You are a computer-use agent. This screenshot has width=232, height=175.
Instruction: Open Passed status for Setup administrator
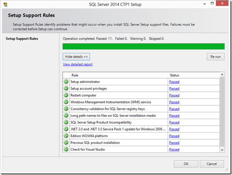click(174, 82)
